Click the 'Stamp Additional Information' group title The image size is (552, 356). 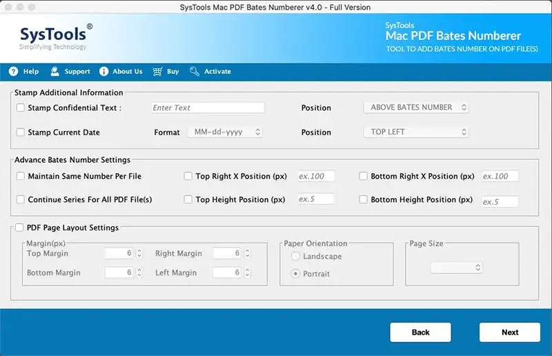tap(68, 92)
